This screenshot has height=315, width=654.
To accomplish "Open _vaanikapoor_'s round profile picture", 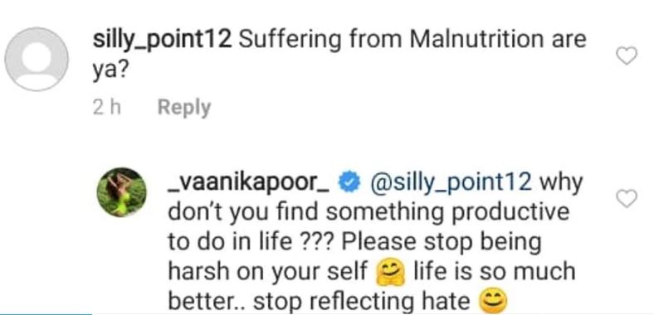I will coord(122,192).
